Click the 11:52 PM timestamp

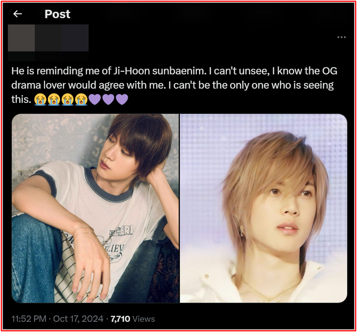click(x=29, y=319)
